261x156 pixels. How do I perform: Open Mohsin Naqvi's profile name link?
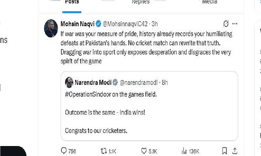tap(77, 24)
